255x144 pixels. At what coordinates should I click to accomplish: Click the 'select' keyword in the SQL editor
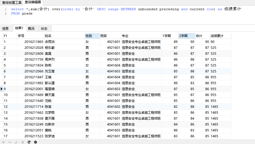point(17,9)
